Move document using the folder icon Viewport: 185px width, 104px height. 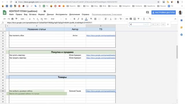pos(45,11)
